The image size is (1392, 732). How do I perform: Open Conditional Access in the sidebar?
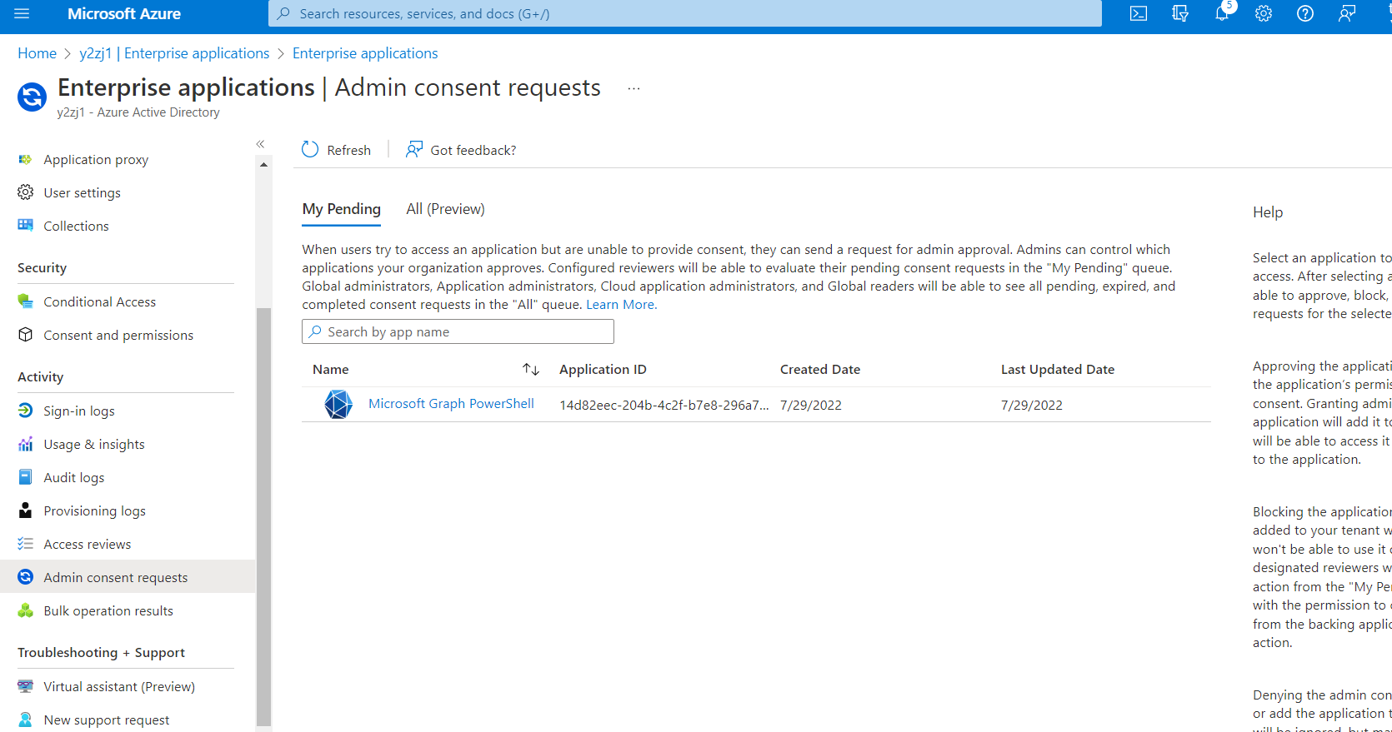100,301
